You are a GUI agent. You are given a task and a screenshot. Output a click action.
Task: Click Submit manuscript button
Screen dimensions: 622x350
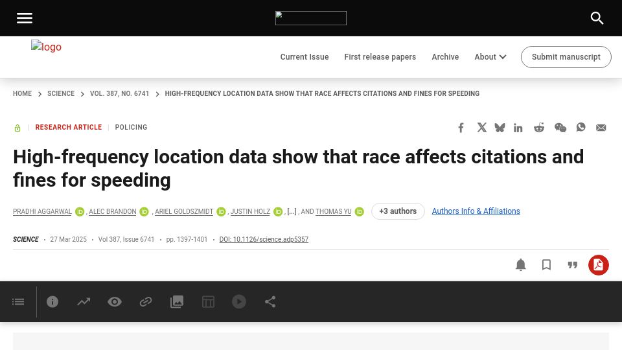(x=566, y=57)
